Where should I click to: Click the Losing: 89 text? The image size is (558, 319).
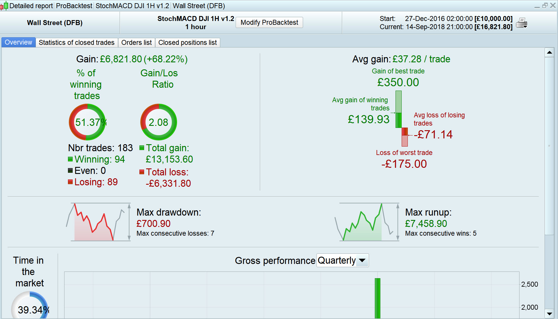point(96,182)
